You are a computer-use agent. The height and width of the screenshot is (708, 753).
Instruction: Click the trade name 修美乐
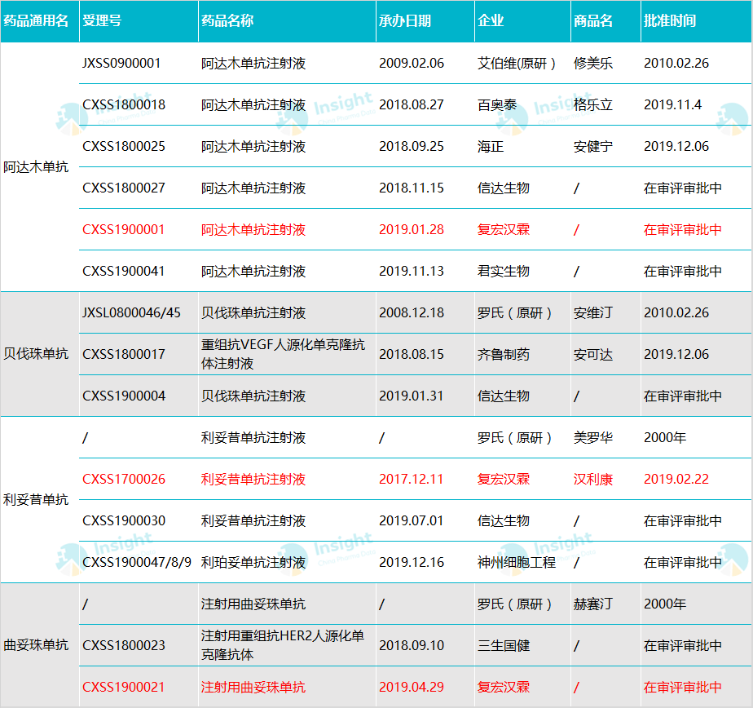[593, 63]
